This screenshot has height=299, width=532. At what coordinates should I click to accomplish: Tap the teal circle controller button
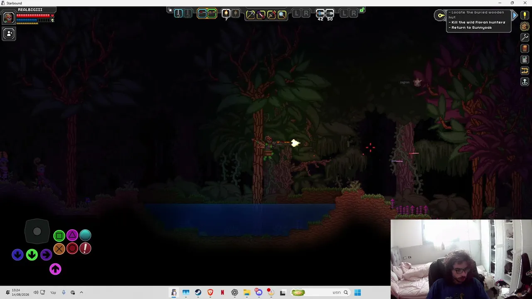pyautogui.click(x=85, y=235)
